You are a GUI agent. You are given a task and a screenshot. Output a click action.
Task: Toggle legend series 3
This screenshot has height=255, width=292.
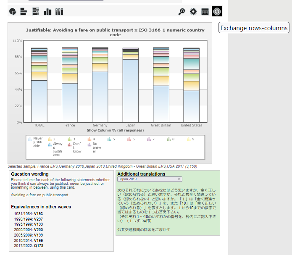pyautogui.click(x=71, y=139)
